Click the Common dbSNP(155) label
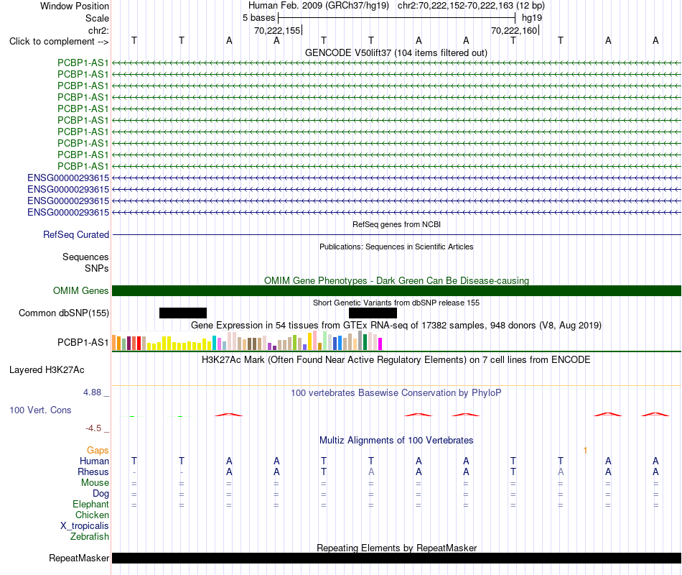 coord(64,313)
